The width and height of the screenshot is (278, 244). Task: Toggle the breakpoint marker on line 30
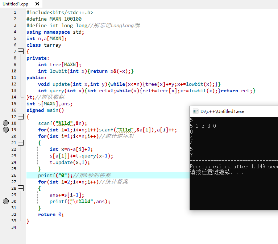tap(6, 201)
